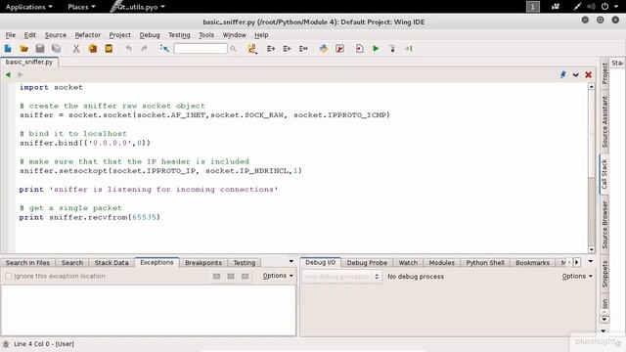Save all files using stacked disks icon
The image size is (626, 352).
(x=57, y=49)
